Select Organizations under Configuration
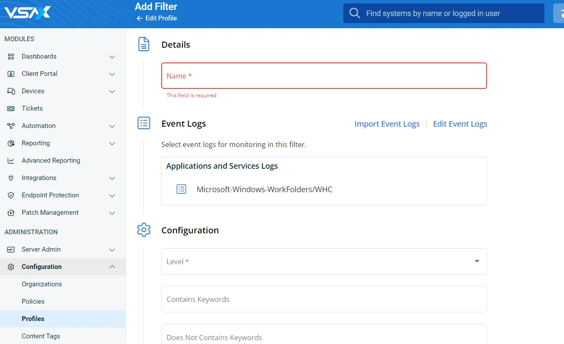The width and height of the screenshot is (564, 344). [x=42, y=284]
